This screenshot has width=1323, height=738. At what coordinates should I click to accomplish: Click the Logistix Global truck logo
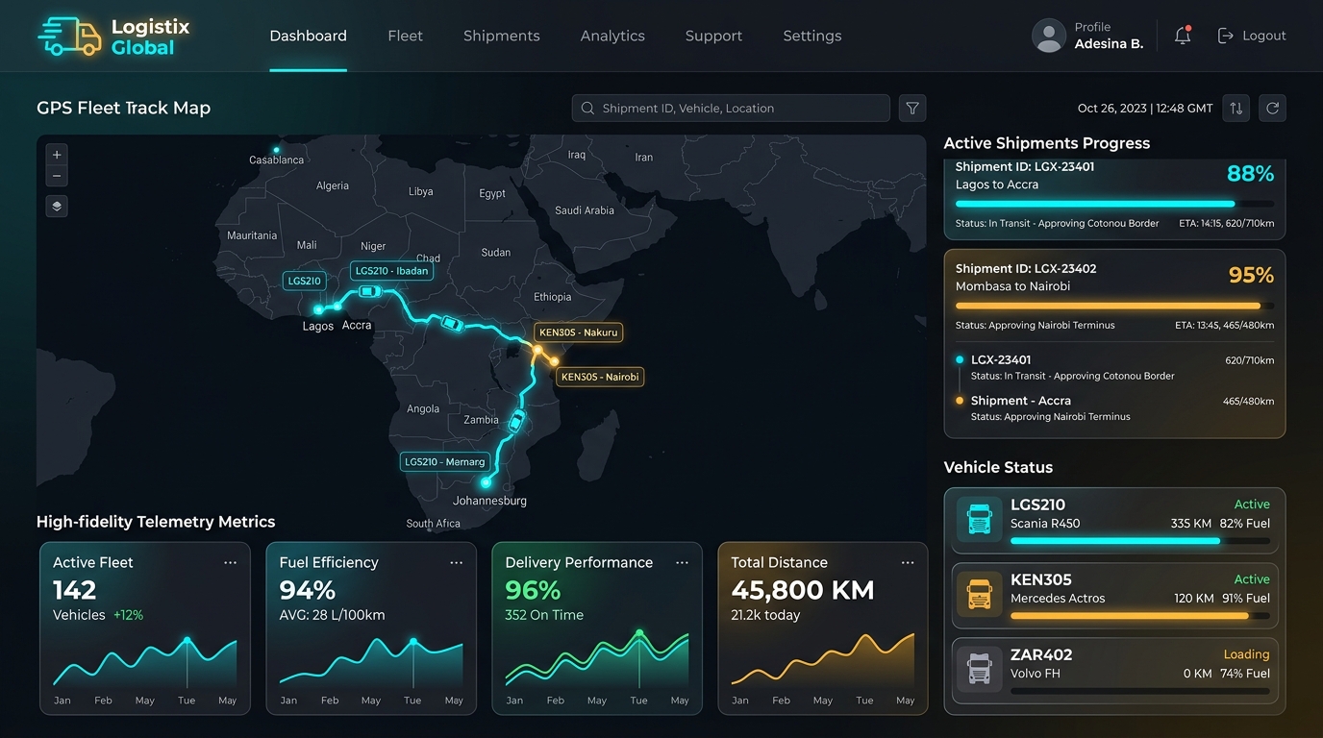point(70,37)
